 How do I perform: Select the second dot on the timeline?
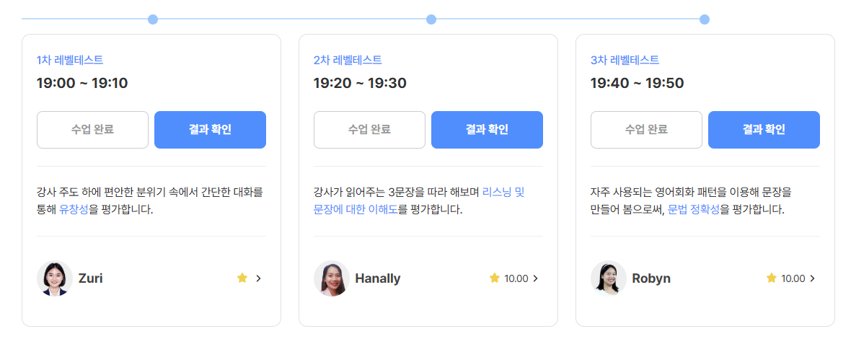point(431,19)
